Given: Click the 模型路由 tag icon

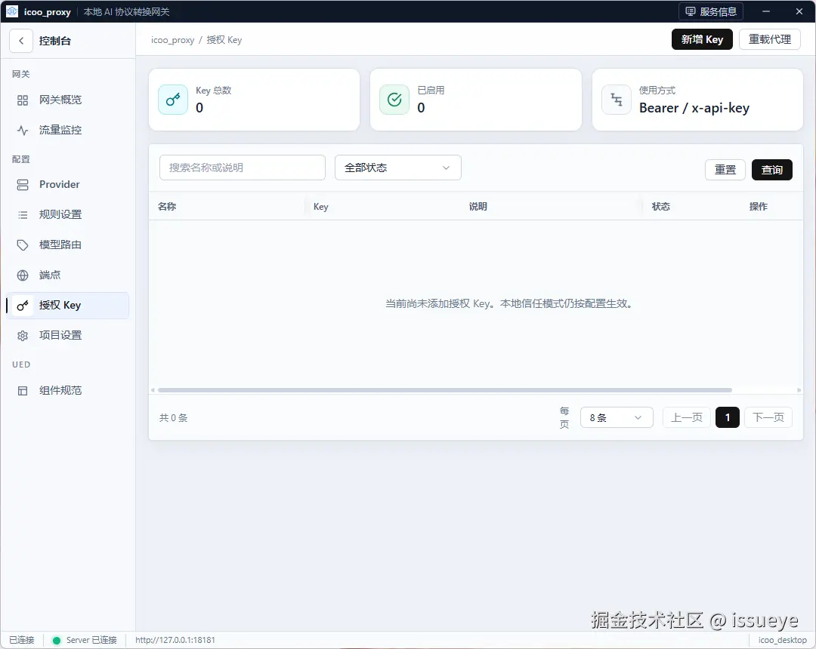Looking at the screenshot, I should [23, 245].
